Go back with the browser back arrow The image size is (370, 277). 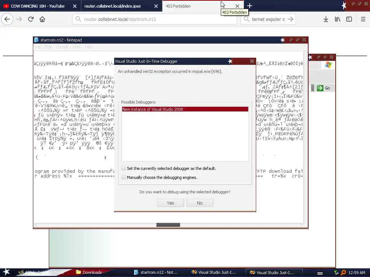point(7,19)
